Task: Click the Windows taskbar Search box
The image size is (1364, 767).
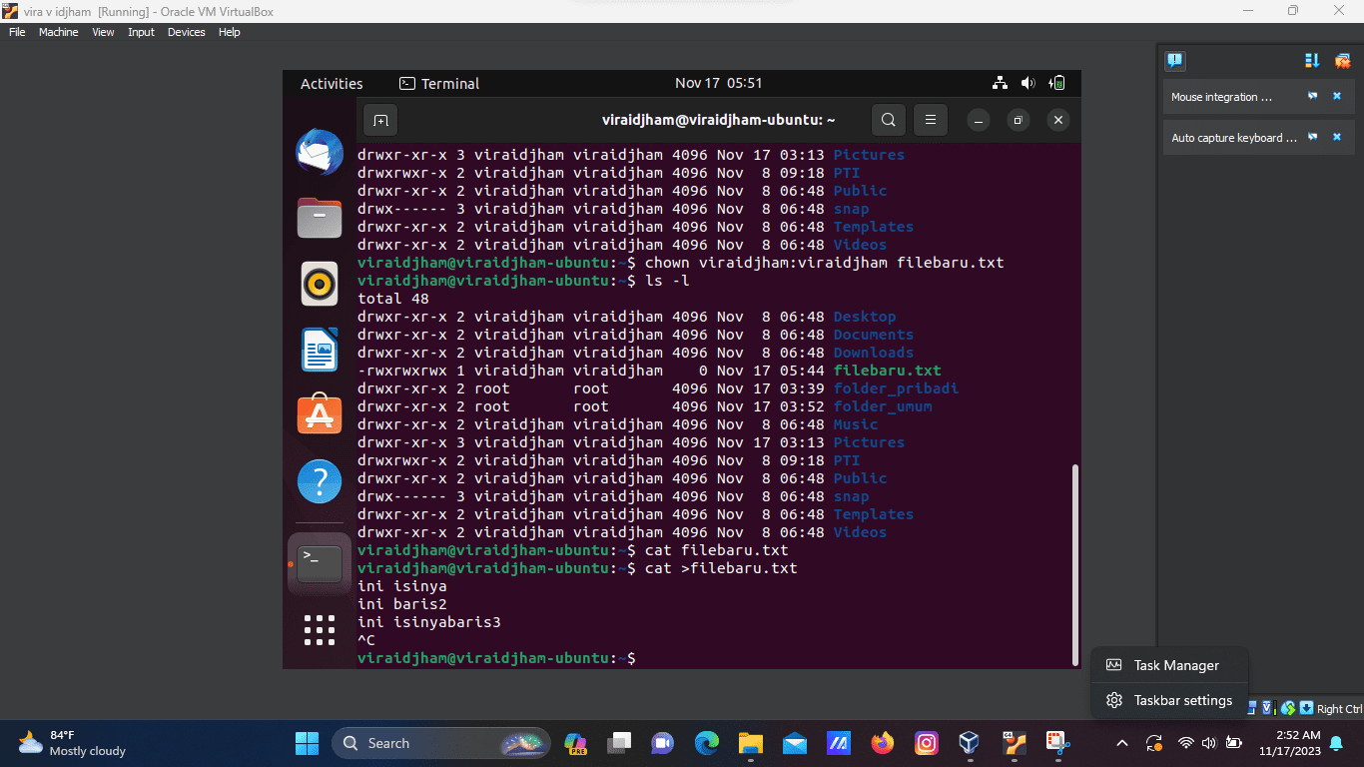Action: (x=441, y=743)
